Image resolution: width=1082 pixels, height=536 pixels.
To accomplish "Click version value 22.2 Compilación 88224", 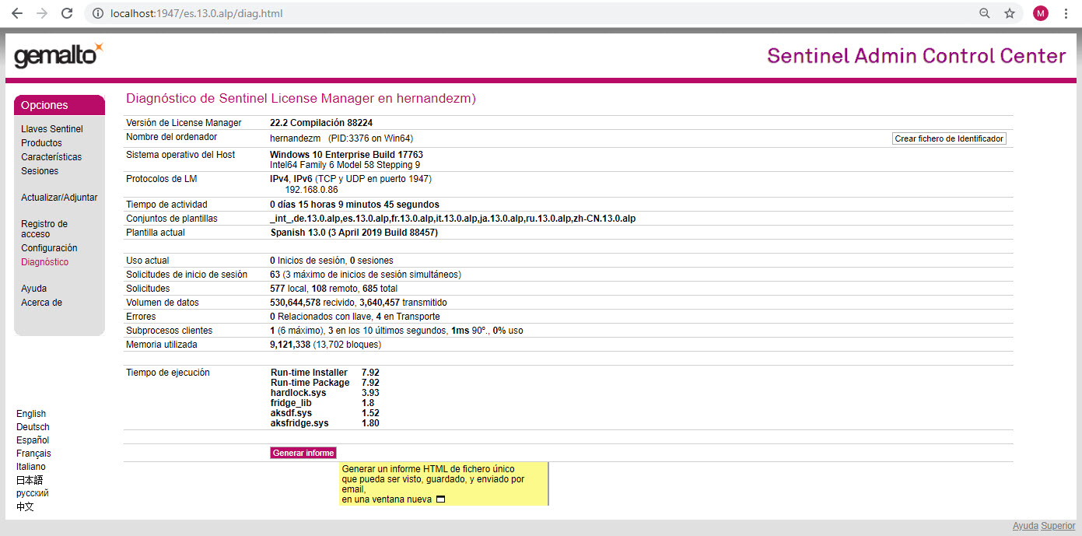I will click(321, 123).
